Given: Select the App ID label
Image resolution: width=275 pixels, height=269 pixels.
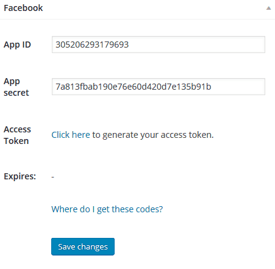Looking at the screenshot, I should (x=17, y=45).
